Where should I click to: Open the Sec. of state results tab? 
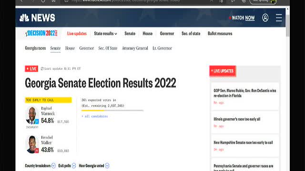pyautogui.click(x=191, y=34)
